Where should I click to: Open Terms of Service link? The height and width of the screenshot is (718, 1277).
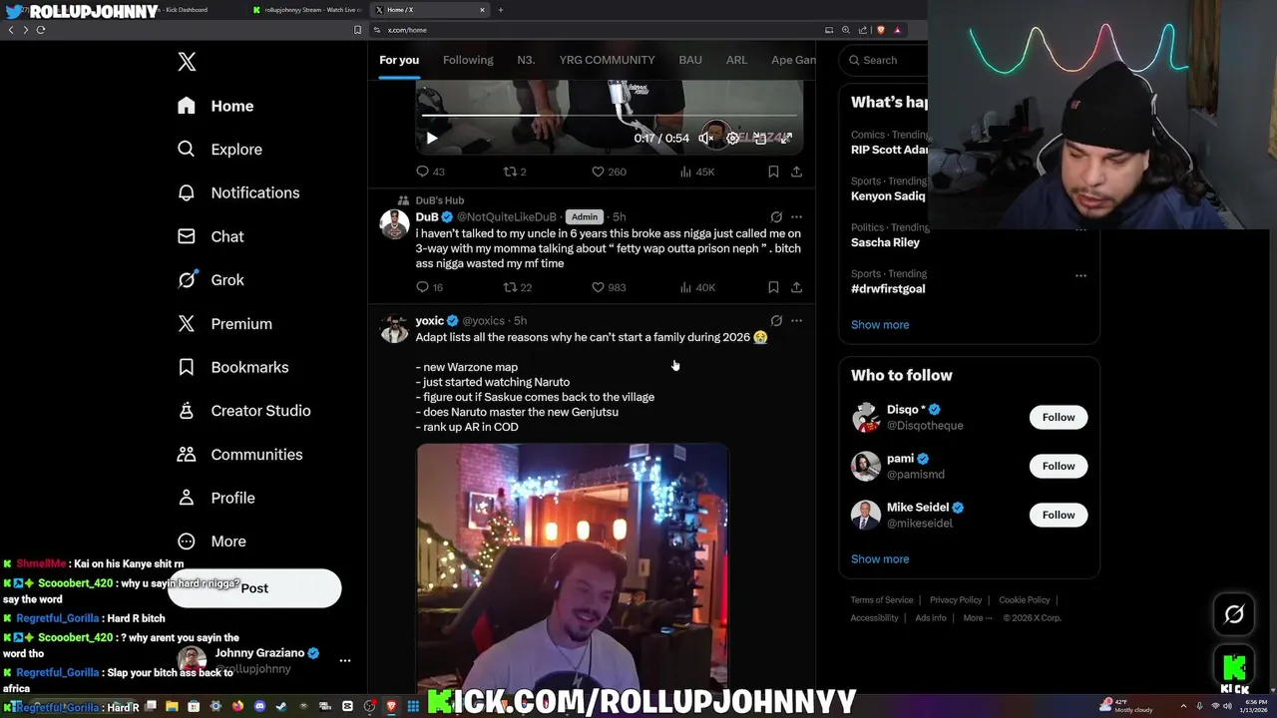[882, 600]
